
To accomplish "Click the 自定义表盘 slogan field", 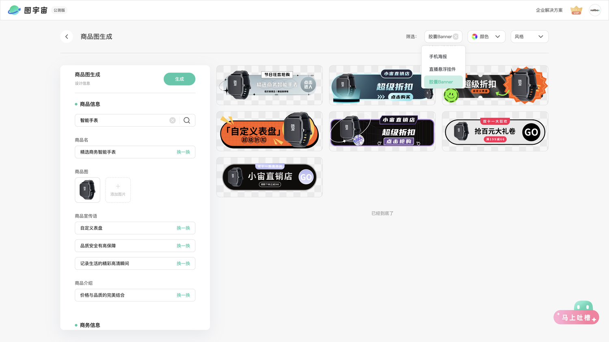I will [135, 228].
